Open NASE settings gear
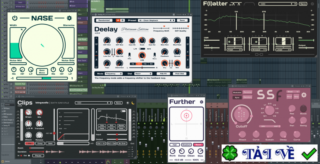The height and width of the screenshot is (164, 320). [69, 18]
